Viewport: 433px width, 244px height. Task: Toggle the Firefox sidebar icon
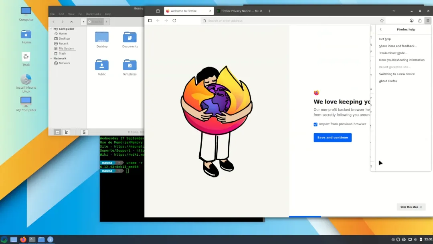(x=150, y=20)
